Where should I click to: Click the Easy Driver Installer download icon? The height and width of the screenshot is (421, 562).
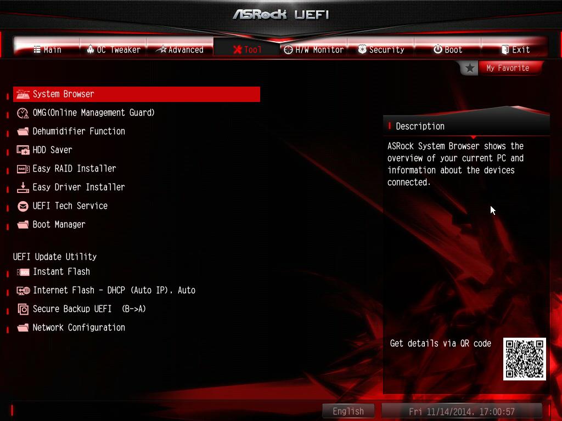23,187
